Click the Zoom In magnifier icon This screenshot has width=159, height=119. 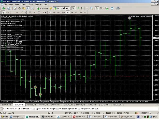click(87, 8)
